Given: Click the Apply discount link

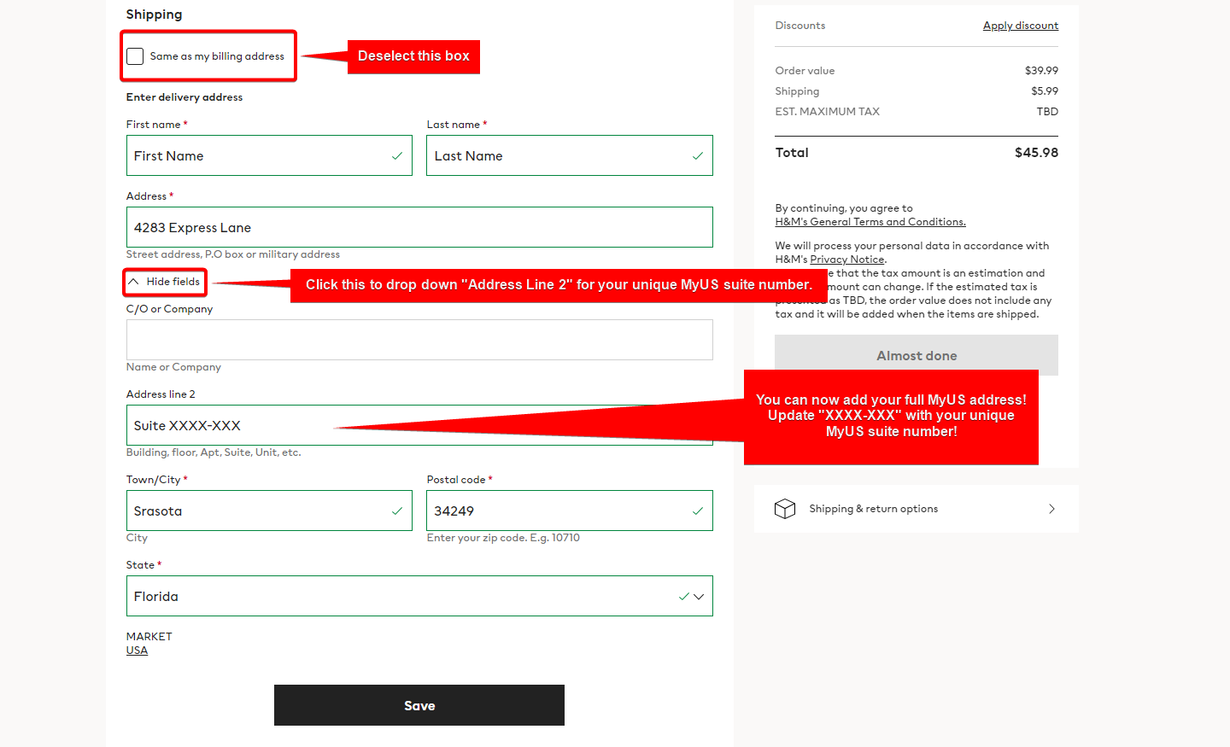Looking at the screenshot, I should coord(1020,26).
